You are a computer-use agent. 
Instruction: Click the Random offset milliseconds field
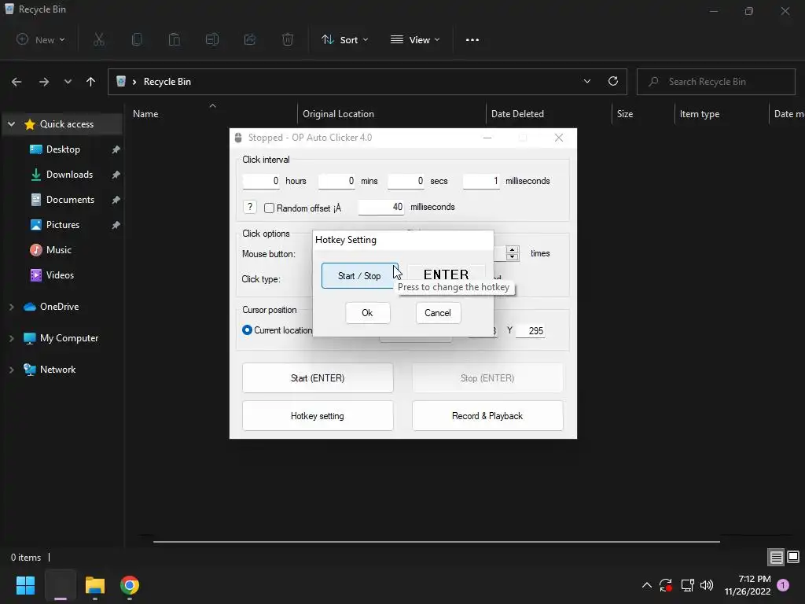[x=381, y=207]
